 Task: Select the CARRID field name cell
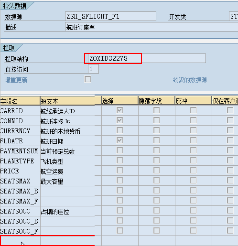tap(20, 111)
